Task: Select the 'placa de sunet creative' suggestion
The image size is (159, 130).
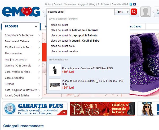Action: pyautogui.click(x=64, y=51)
